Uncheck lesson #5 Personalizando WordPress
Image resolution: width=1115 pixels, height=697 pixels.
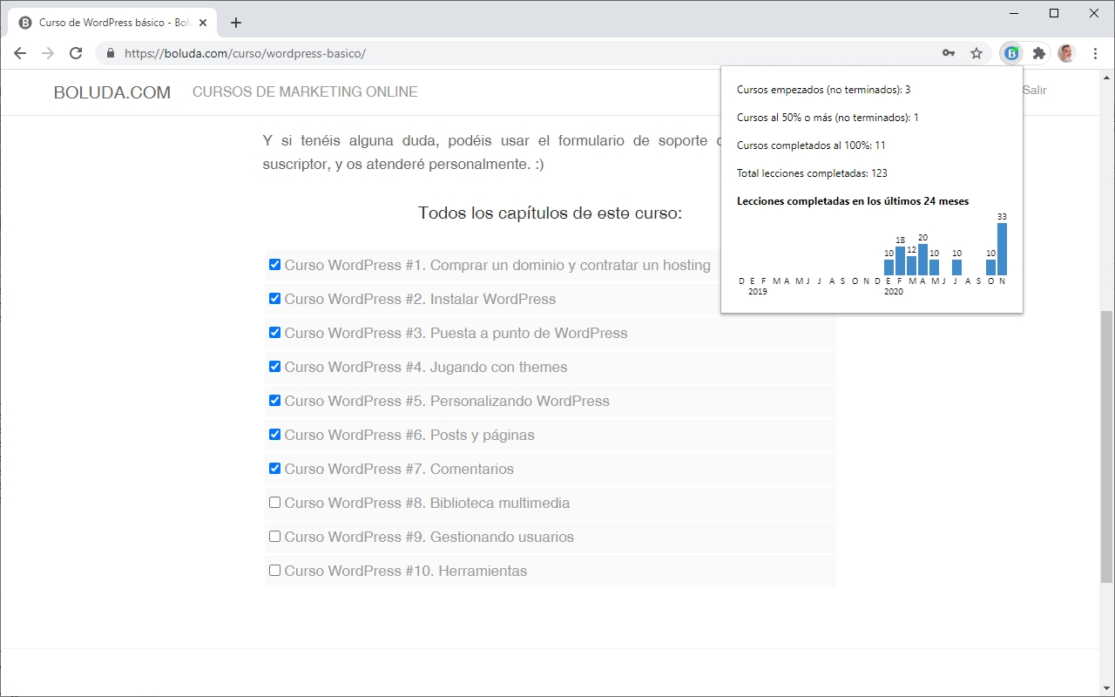click(x=274, y=400)
